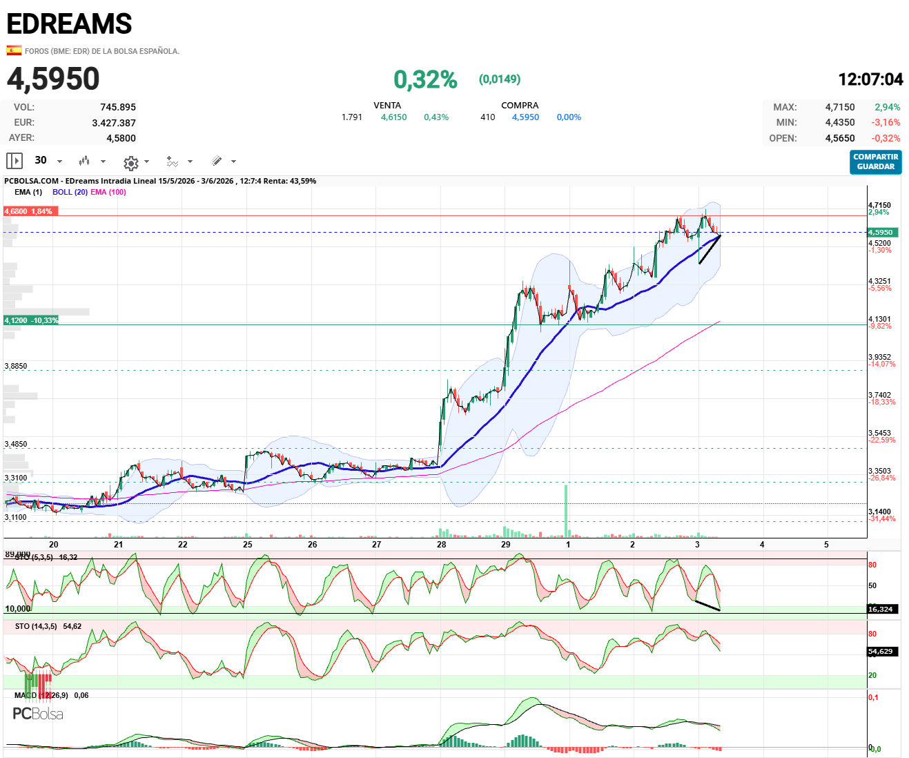Click the VENTA volume 1.791
The width and height of the screenshot is (909, 758).
coord(352,117)
